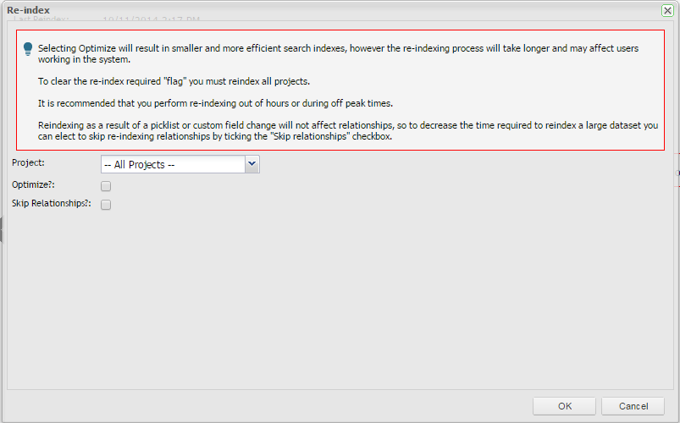Click the Re-index dialog title
Screen dimensions: 680x423
[x=28, y=10]
